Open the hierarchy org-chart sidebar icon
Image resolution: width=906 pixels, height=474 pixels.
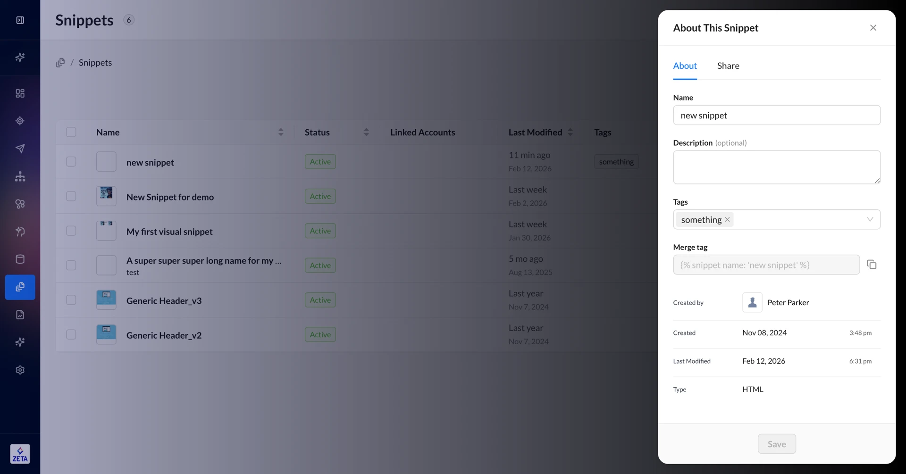[20, 176]
